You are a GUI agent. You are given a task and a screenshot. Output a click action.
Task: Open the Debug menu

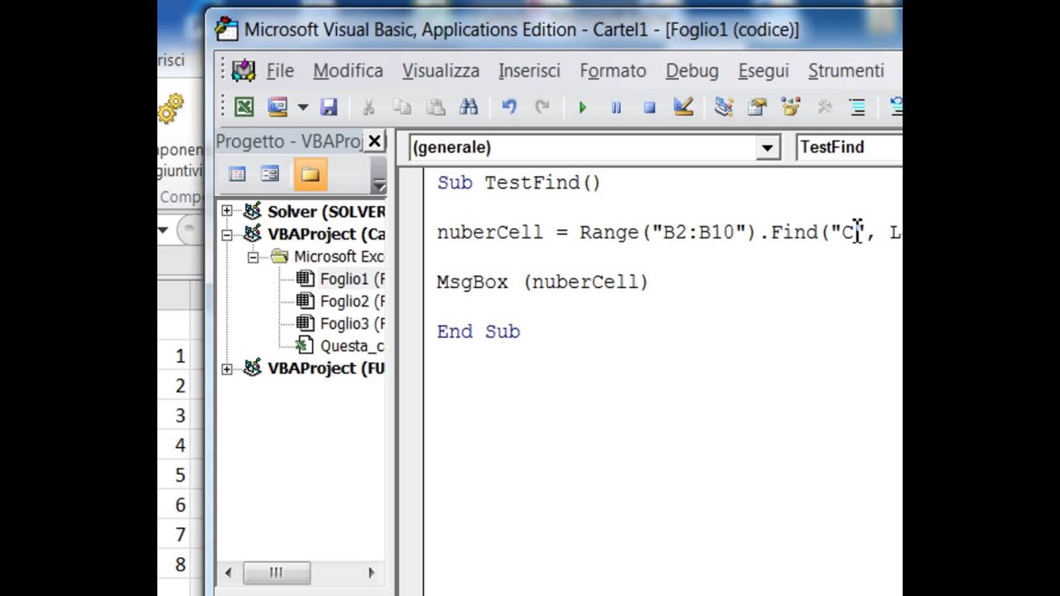pyautogui.click(x=691, y=71)
